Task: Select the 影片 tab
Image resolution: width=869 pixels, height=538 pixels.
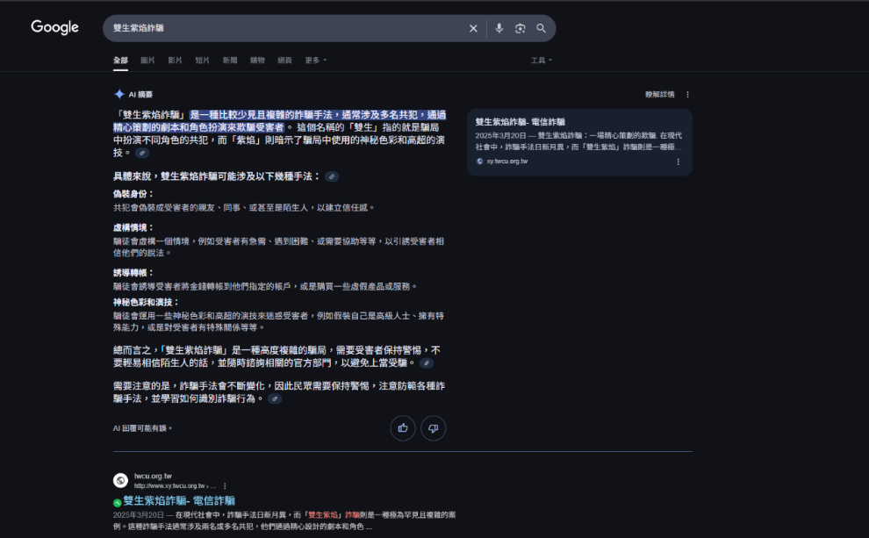Action: pos(175,60)
